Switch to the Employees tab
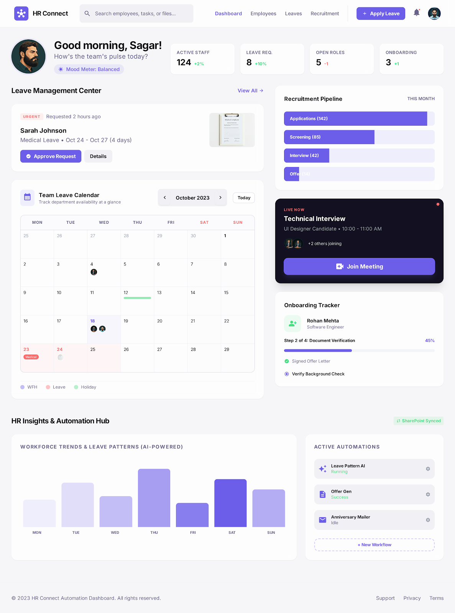This screenshot has width=455, height=613. point(263,13)
